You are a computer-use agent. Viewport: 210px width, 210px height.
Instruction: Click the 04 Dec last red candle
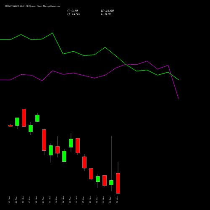tap(118, 183)
